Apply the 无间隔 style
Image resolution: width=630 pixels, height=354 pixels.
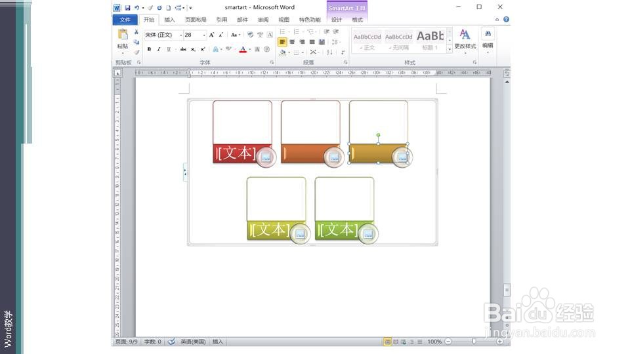click(398, 41)
